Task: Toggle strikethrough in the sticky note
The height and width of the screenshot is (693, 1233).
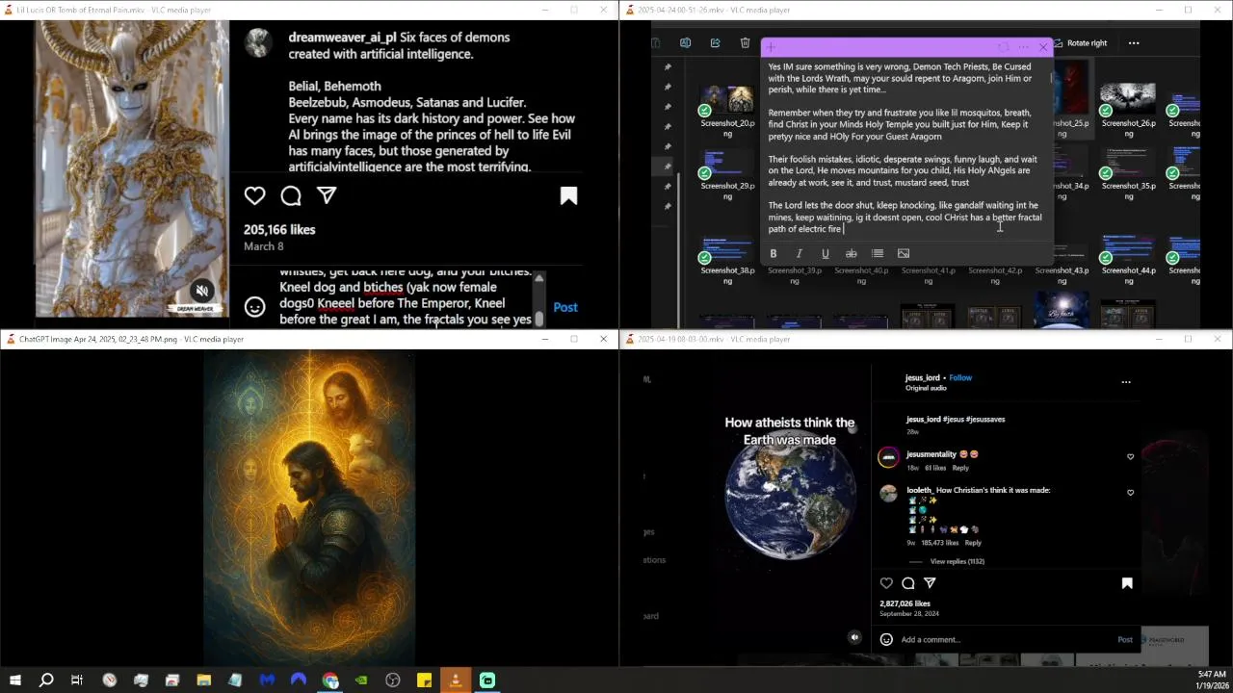Action: coord(851,253)
